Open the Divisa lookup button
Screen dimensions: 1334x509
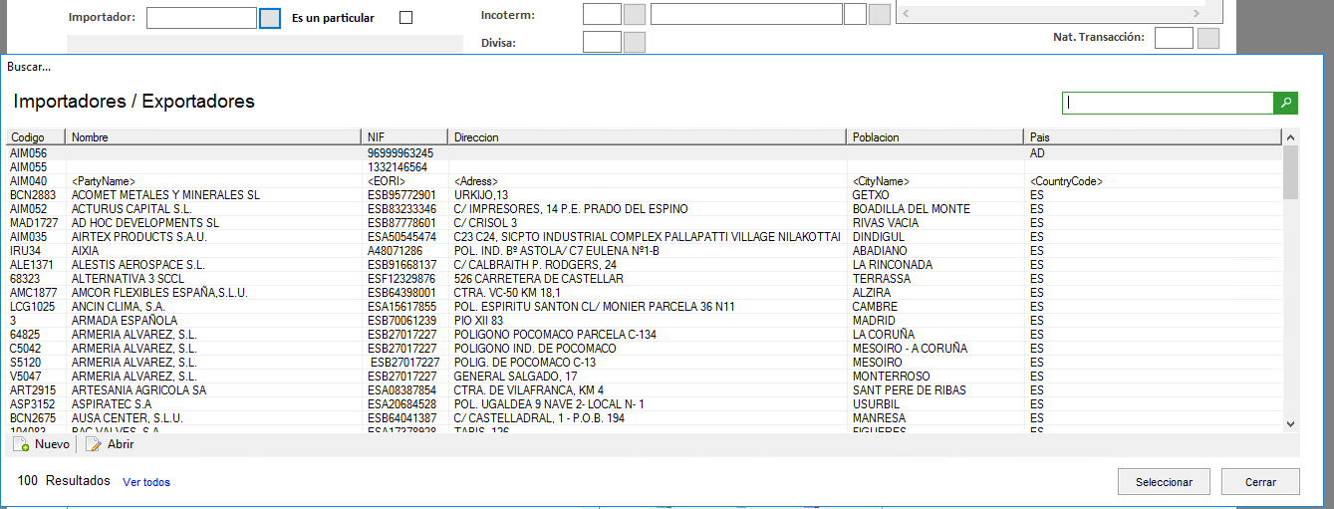pos(634,43)
